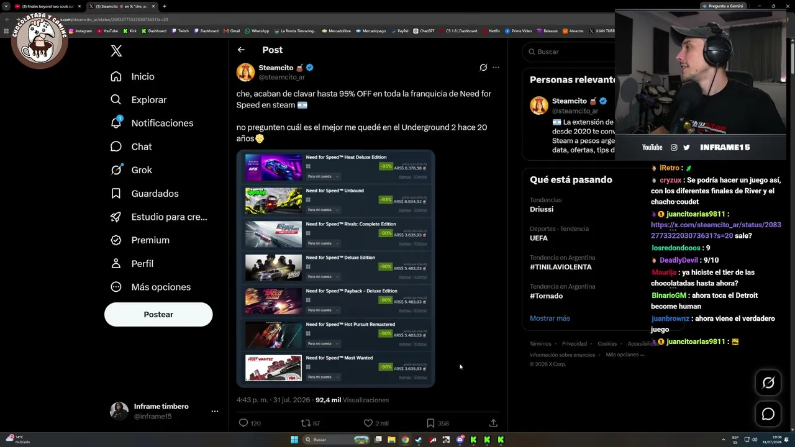Focus the Buscar search field on X
The width and height of the screenshot is (795, 447).
point(568,52)
